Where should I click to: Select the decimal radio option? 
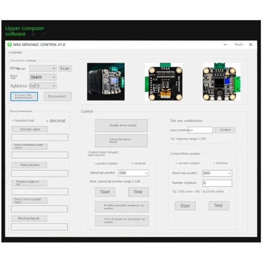point(56,121)
